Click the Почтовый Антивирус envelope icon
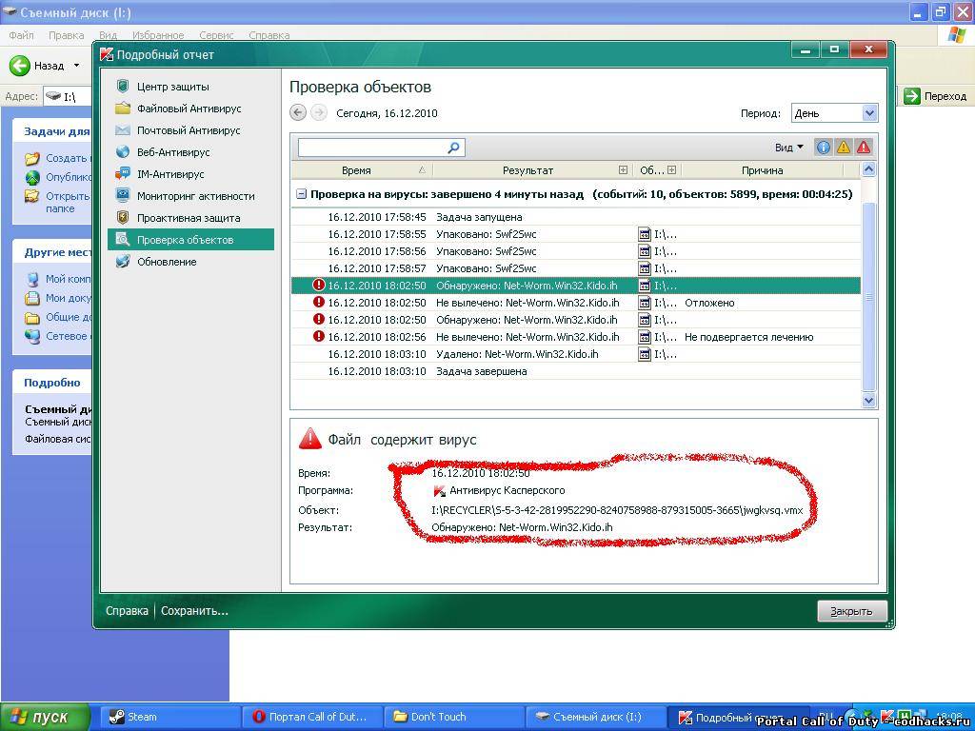Viewport: 975px width, 731px height. (123, 129)
